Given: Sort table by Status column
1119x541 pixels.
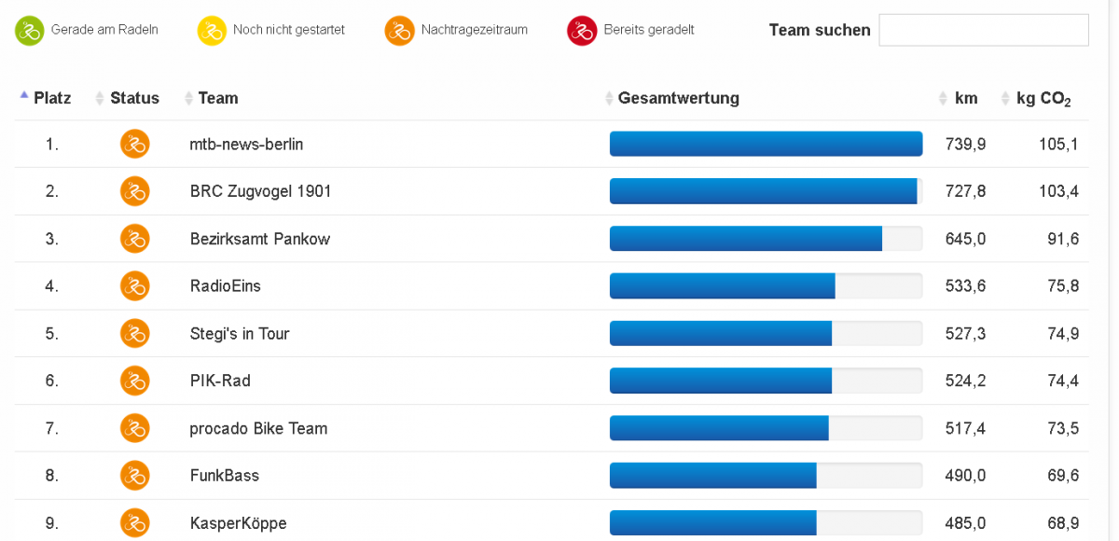Looking at the screenshot, I should click(x=134, y=98).
